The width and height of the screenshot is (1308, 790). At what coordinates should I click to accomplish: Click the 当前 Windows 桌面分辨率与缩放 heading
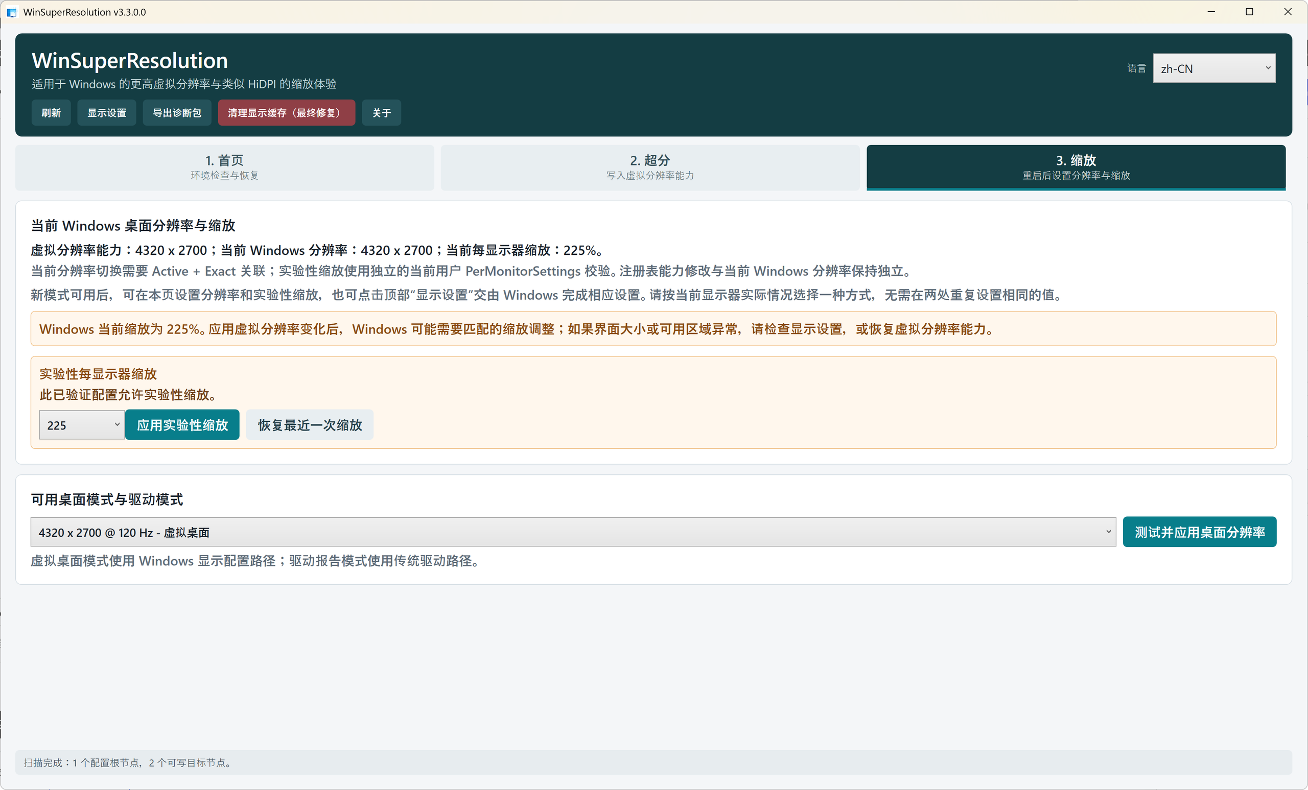133,226
